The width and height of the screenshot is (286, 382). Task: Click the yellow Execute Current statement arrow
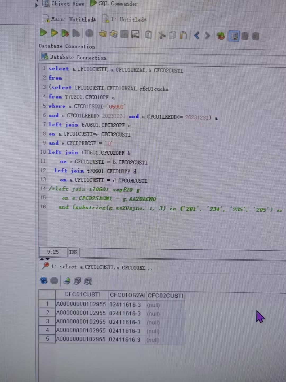pyautogui.click(x=54, y=33)
